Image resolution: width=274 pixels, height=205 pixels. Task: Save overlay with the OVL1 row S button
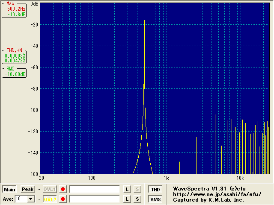tap(137, 189)
